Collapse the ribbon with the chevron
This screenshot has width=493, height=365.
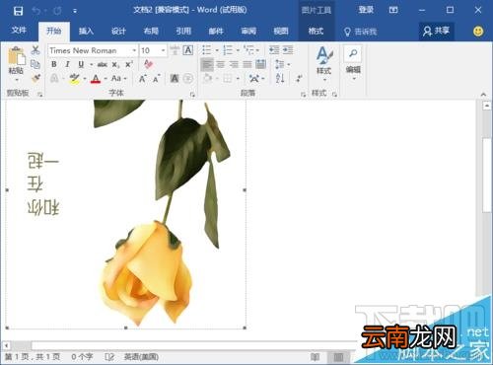[x=483, y=95]
